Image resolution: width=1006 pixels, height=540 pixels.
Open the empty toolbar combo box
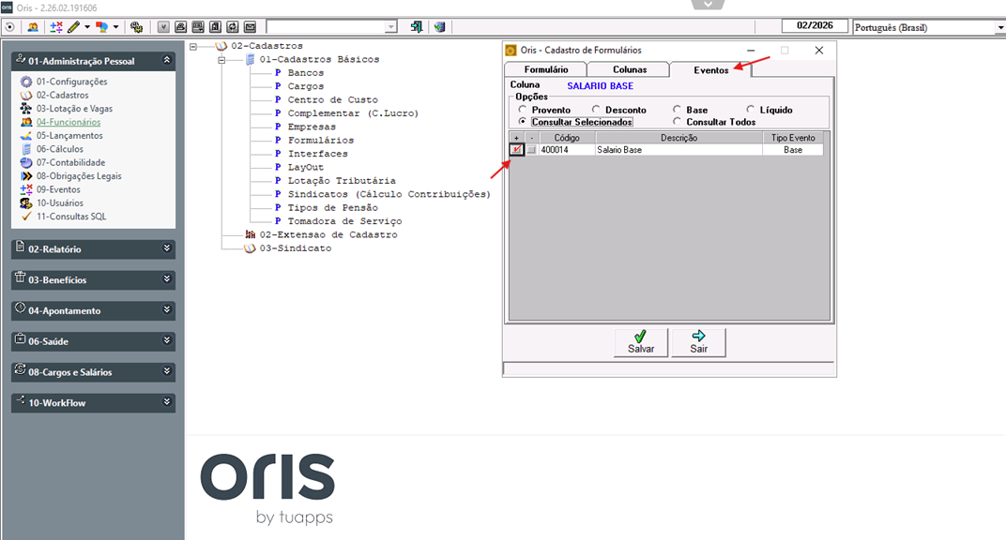tap(390, 27)
